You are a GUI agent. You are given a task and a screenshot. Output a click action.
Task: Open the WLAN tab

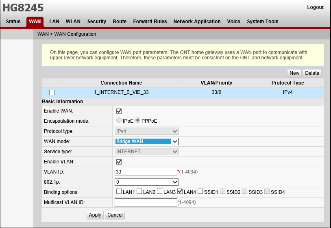[x=73, y=22]
